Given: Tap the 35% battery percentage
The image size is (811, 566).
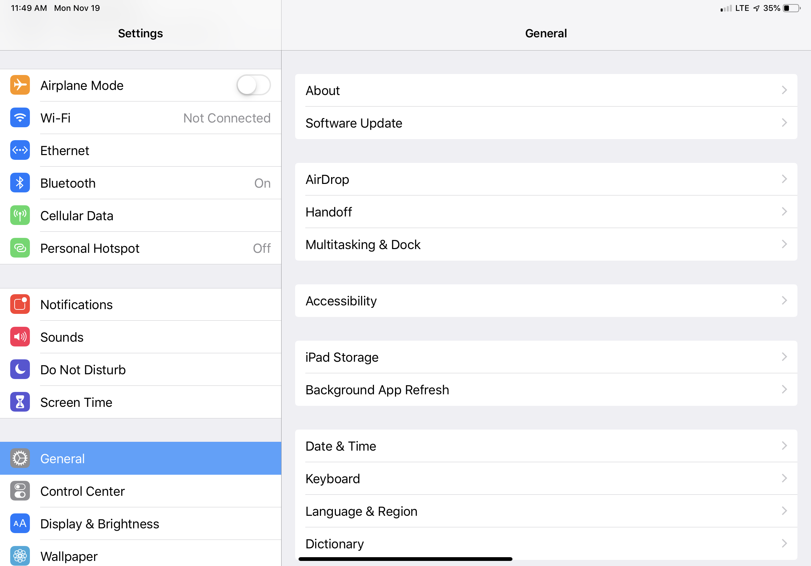Looking at the screenshot, I should click(772, 8).
